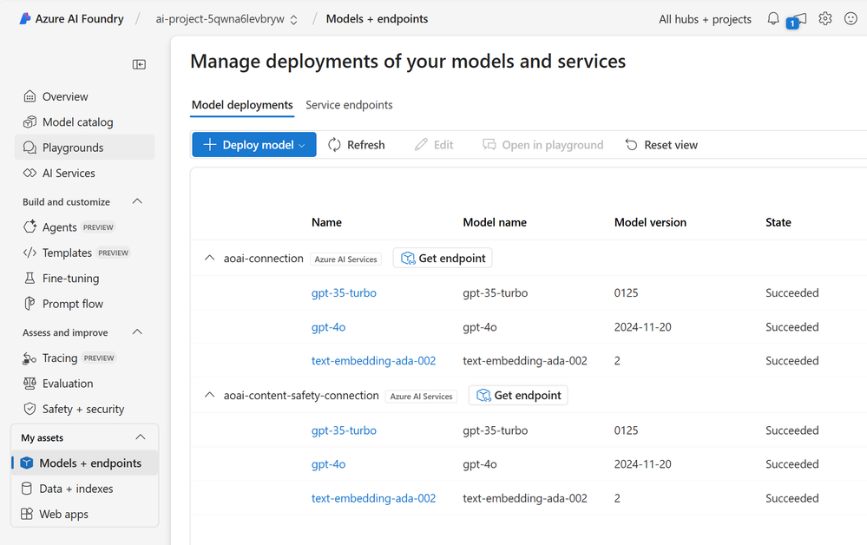Open Agents preview page
The width and height of the screenshot is (867, 545).
pyautogui.click(x=84, y=227)
